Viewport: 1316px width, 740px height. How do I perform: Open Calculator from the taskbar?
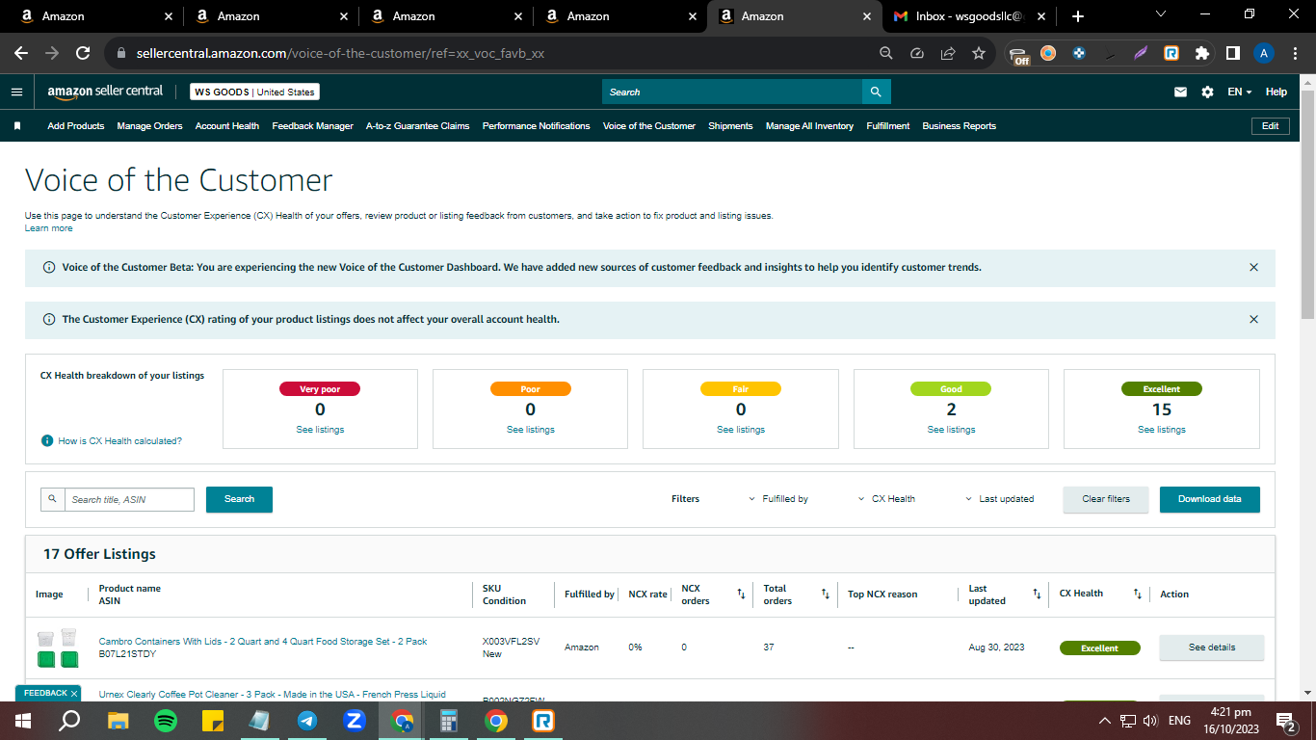[449, 721]
